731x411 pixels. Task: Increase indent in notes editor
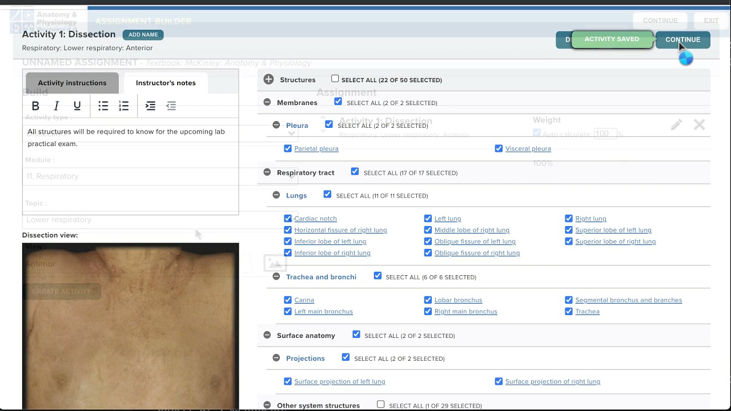150,106
